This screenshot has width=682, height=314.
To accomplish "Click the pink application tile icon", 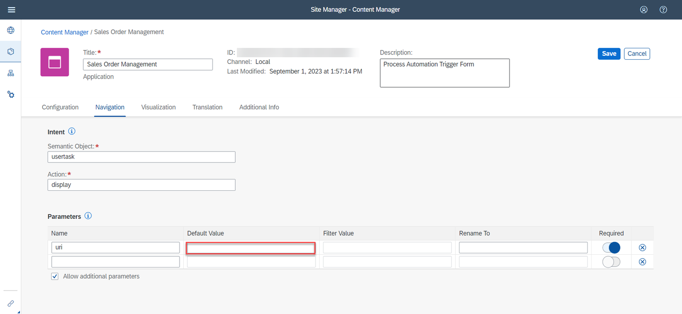I will tap(54, 62).
